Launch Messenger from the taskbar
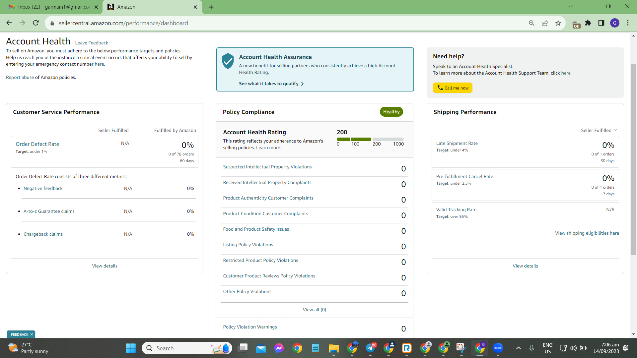Viewport: 637px width, 358px height. pyautogui.click(x=279, y=348)
